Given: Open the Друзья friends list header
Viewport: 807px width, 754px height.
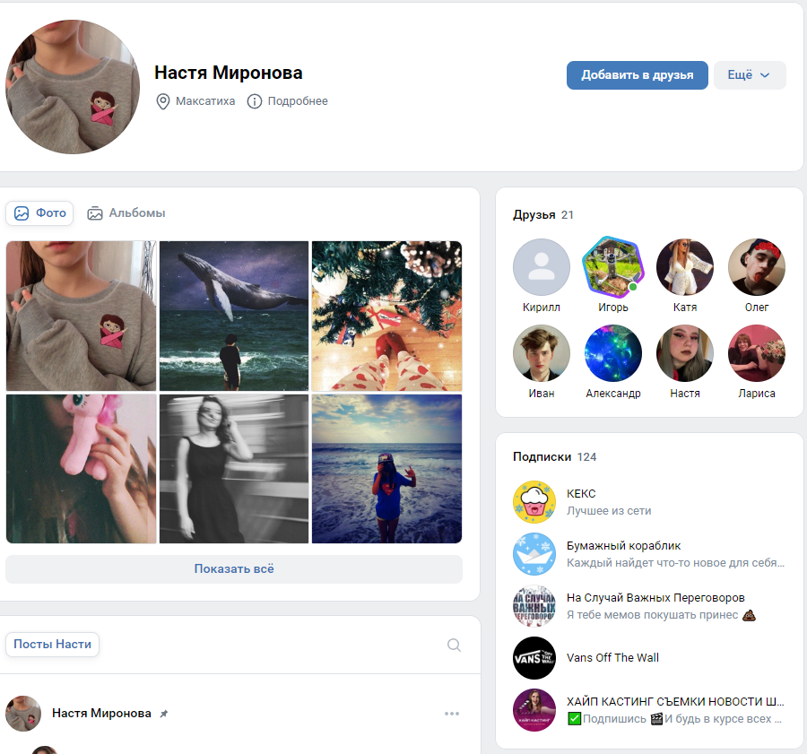Looking at the screenshot, I should [543, 214].
